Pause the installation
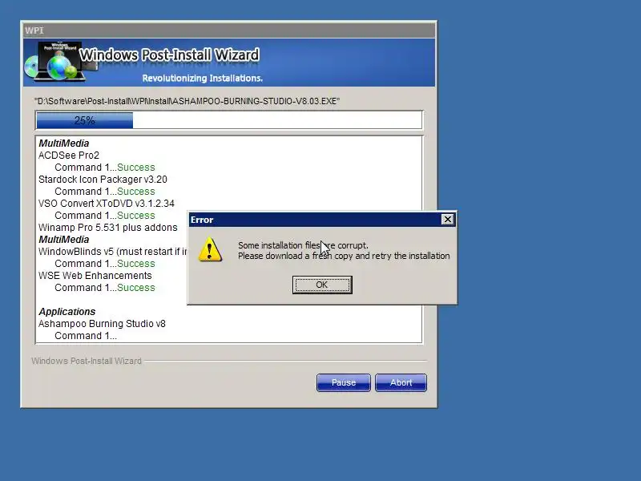 [x=344, y=382]
